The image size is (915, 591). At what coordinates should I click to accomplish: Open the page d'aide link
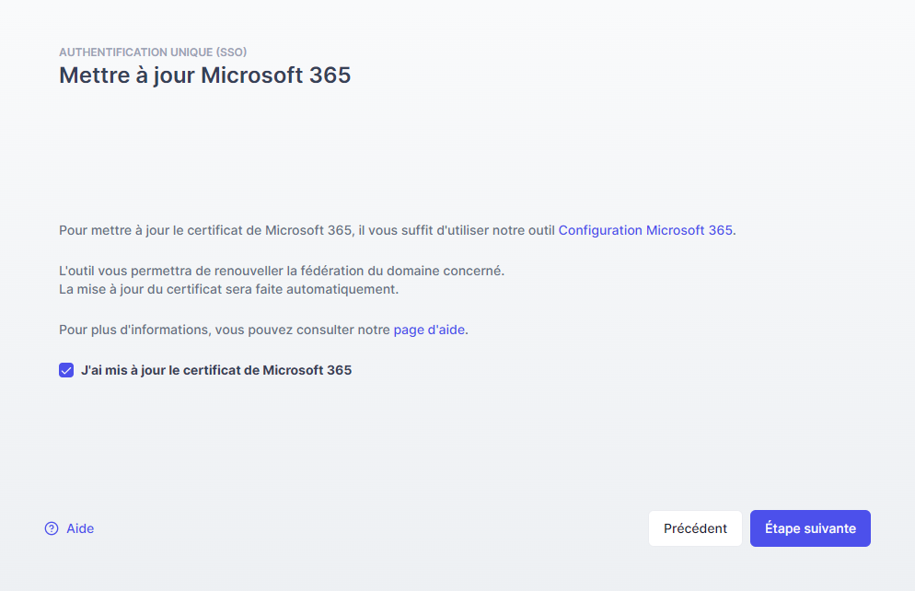[x=429, y=330]
